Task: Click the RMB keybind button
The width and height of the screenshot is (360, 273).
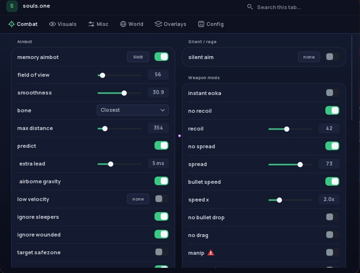Action: pyautogui.click(x=138, y=57)
